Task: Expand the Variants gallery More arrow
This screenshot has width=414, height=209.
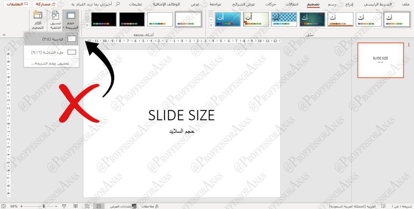Action: click(x=87, y=26)
